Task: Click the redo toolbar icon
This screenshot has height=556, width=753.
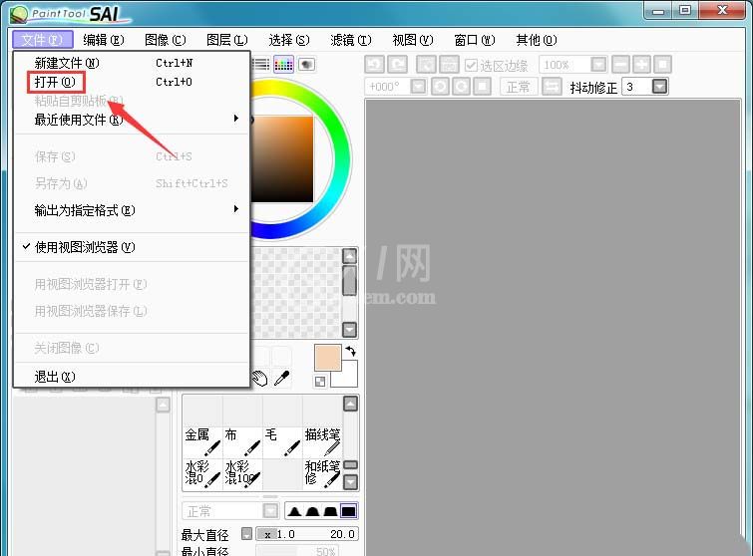Action: 397,65
